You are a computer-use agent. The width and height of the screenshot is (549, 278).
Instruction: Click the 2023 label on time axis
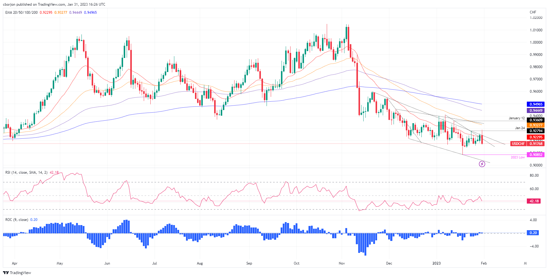[436, 263]
